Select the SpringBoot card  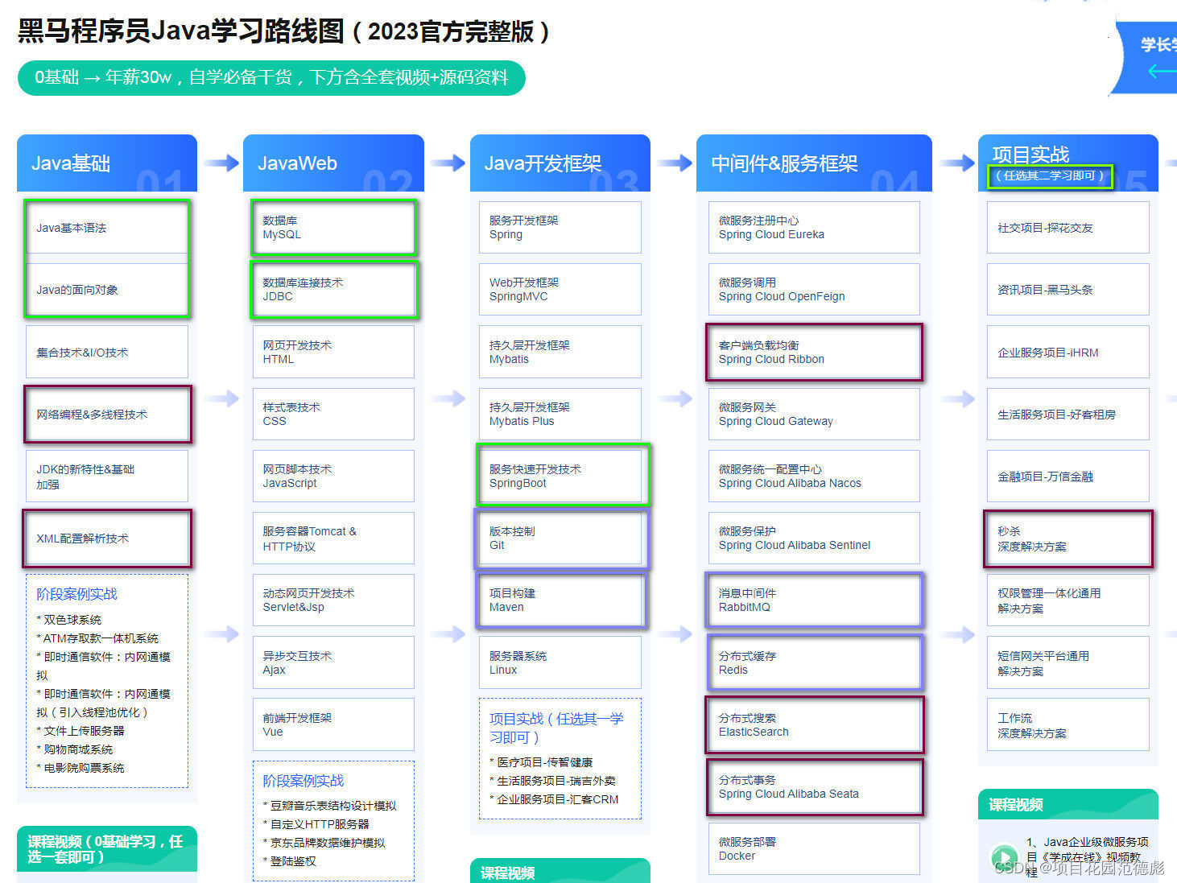(560, 476)
